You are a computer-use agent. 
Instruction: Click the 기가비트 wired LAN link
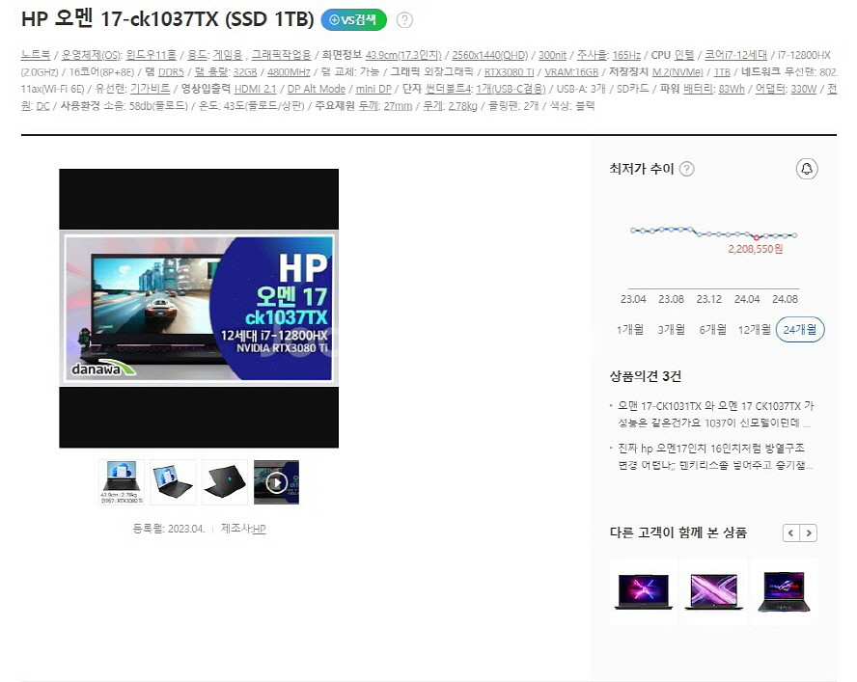(151, 89)
